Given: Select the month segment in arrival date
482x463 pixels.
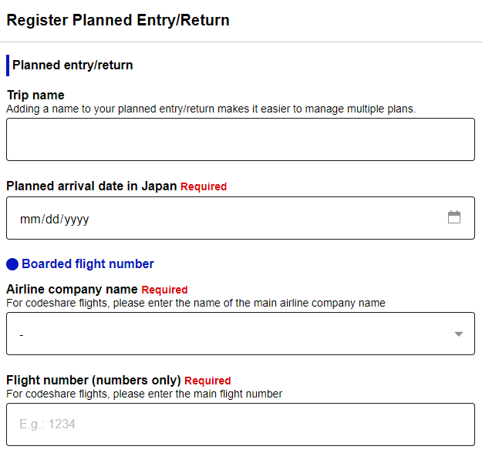Looking at the screenshot, I should pyautogui.click(x=29, y=219).
